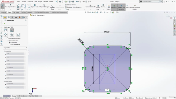Screen dimensions: 176x99
Task: Select 3 Point Center Rectangle type
Action: [12, 35]
